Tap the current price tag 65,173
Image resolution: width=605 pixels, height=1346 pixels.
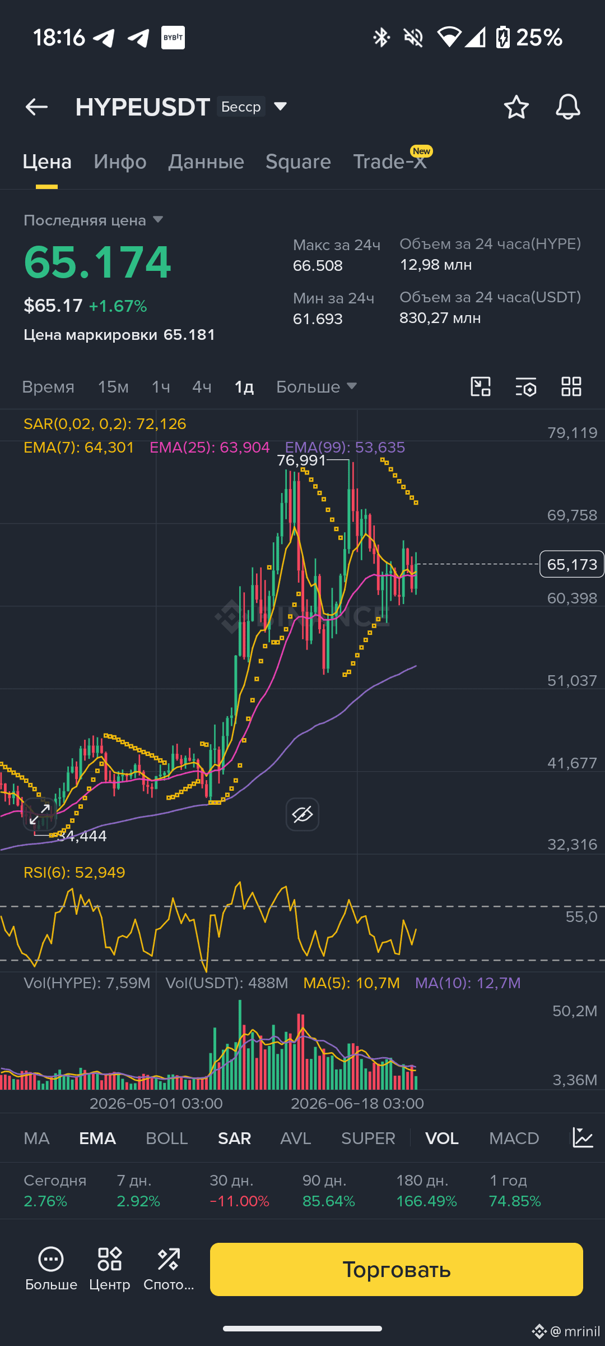572,564
